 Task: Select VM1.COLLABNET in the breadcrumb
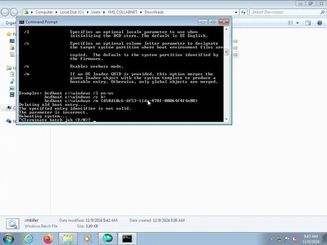pyautogui.click(x=122, y=12)
